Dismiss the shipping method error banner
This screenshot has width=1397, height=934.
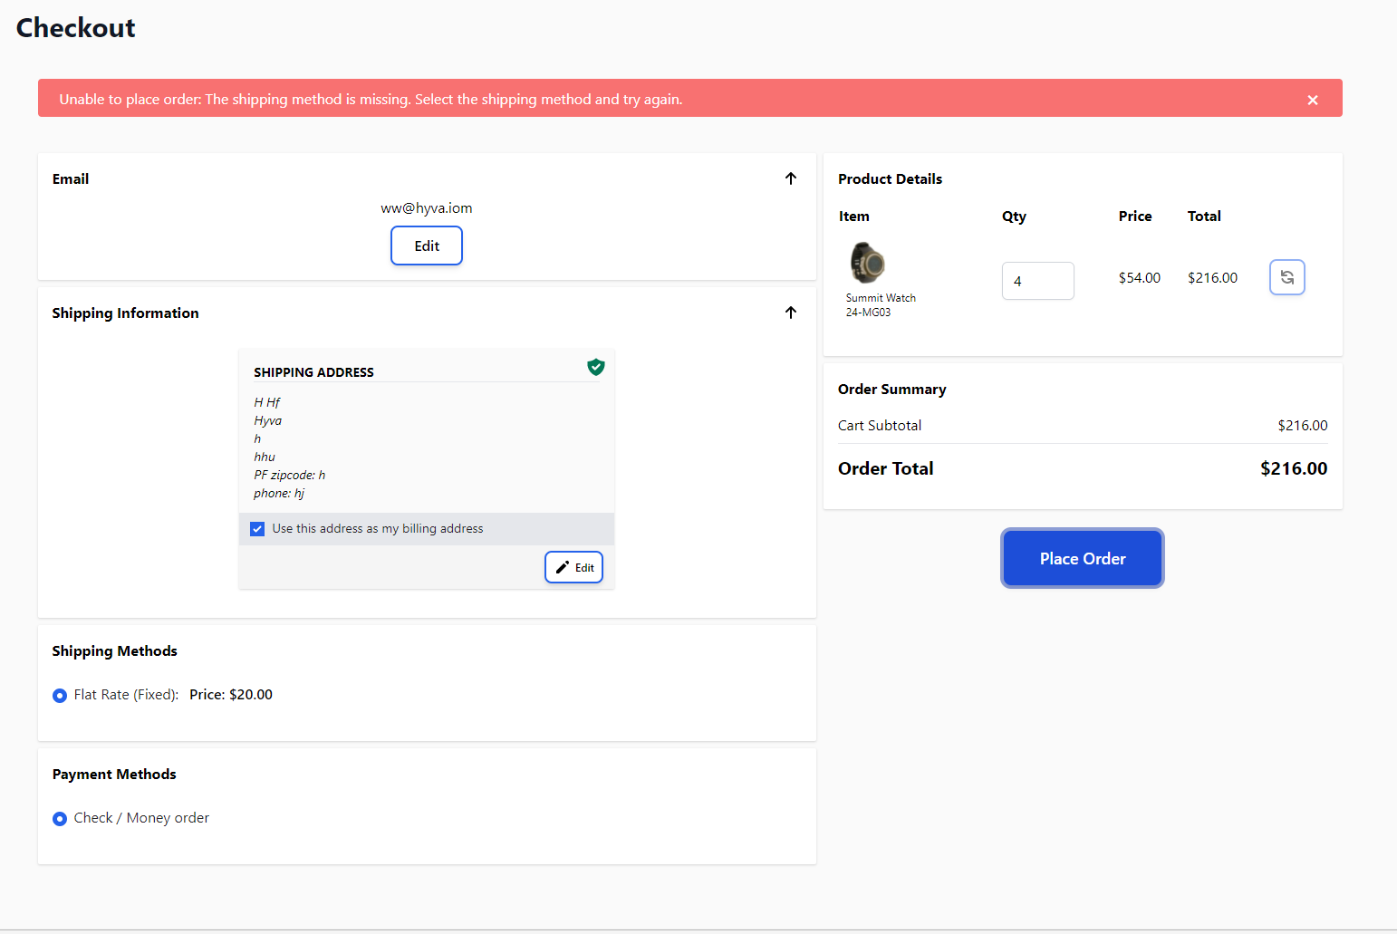(x=1312, y=100)
